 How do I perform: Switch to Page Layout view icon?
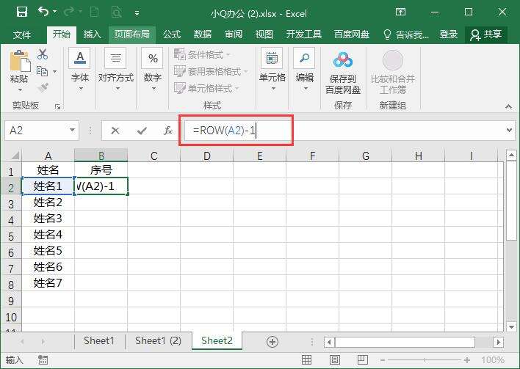point(335,359)
